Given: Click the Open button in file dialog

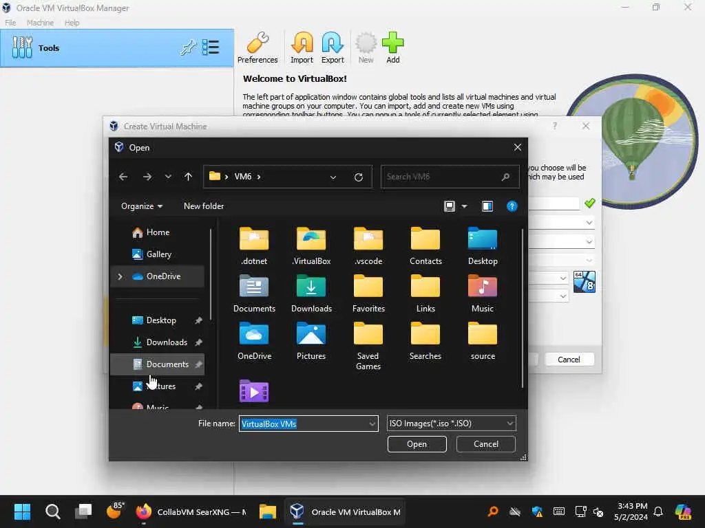Looking at the screenshot, I should [x=417, y=444].
